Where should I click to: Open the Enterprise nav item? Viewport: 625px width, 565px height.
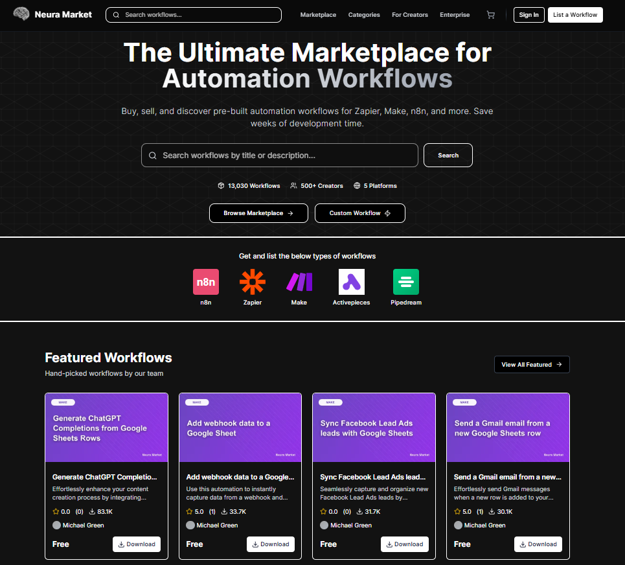455,15
